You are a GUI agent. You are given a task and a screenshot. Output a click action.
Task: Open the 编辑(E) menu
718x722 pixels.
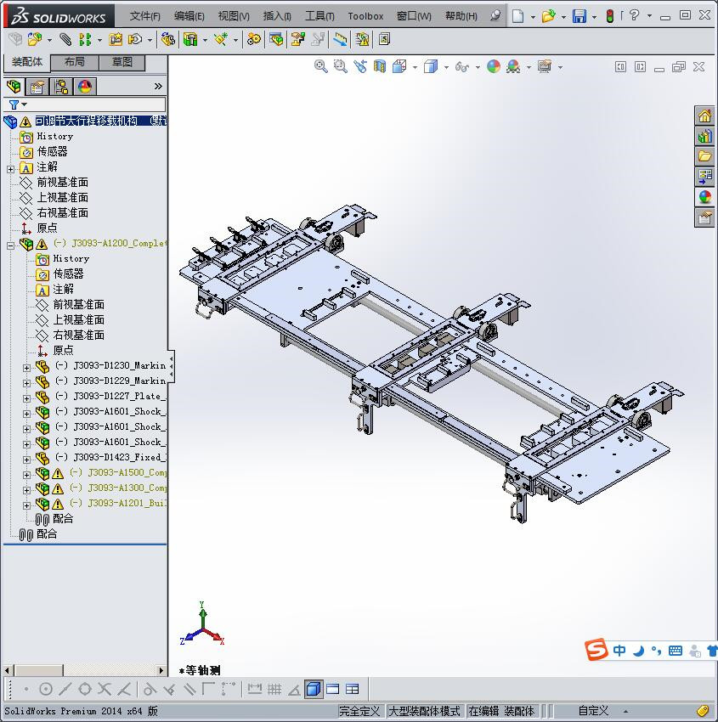click(189, 16)
